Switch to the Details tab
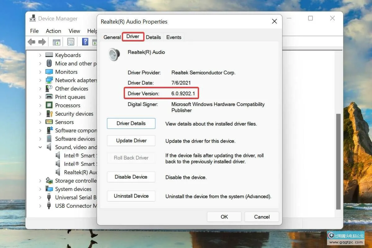Screen dimensions: 372x248 coord(153,37)
